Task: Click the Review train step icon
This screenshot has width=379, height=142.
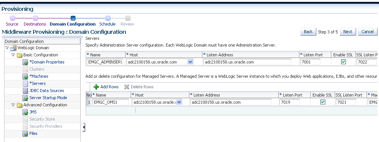Action: 128,18
